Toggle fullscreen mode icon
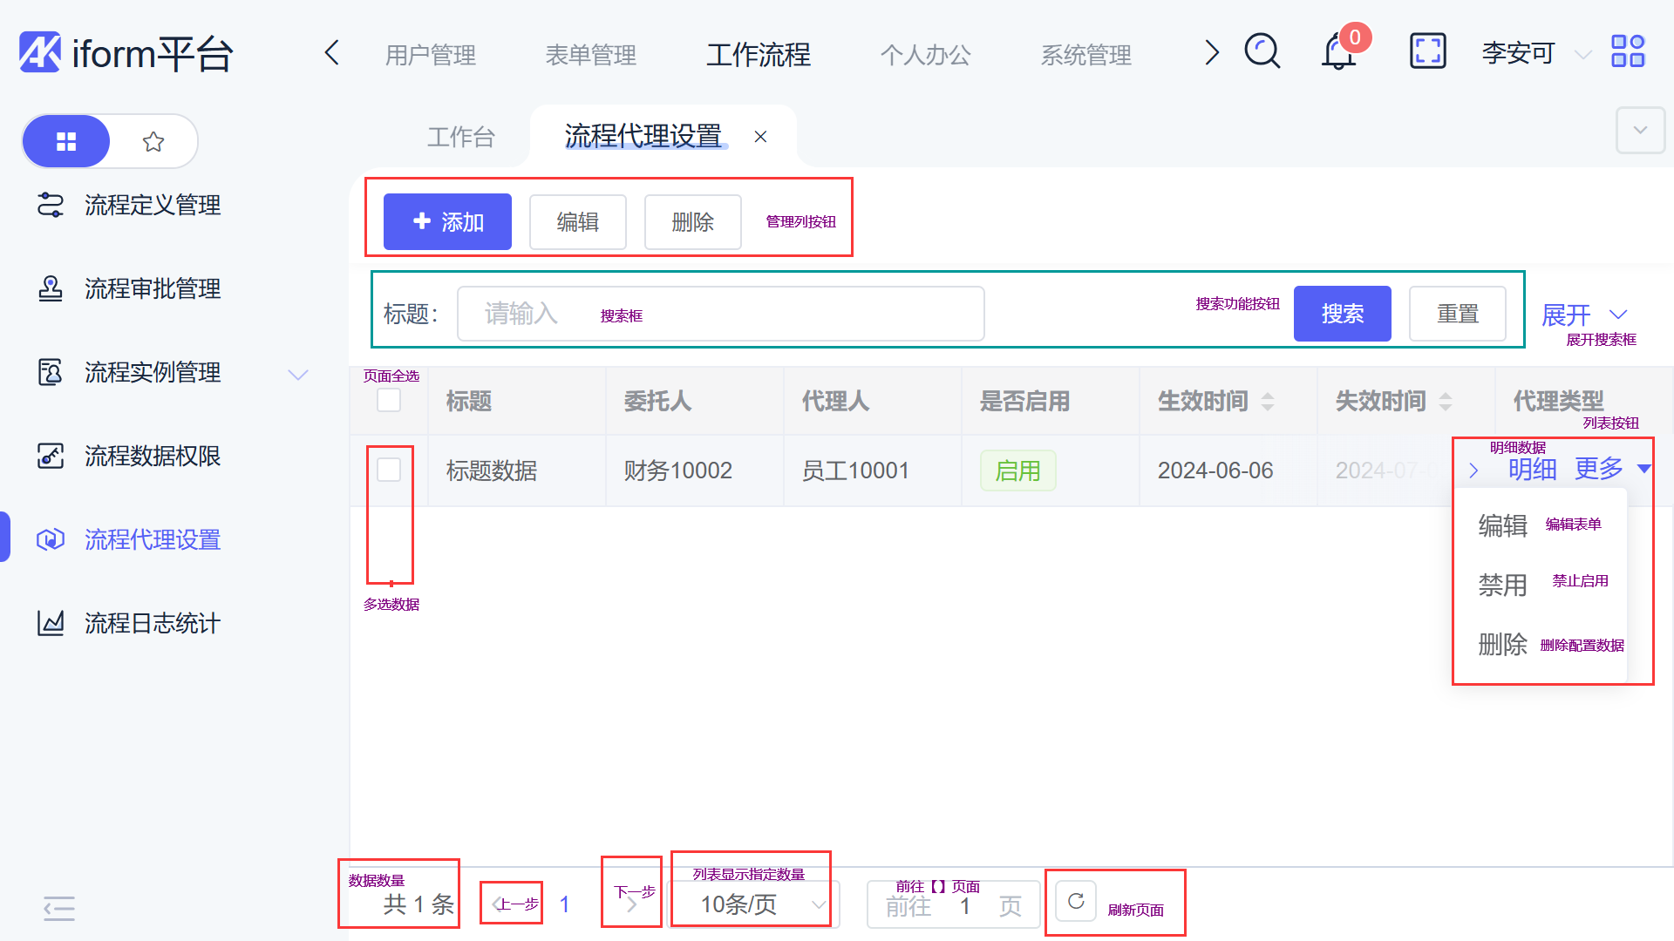This screenshot has height=941, width=1674. point(1427,51)
